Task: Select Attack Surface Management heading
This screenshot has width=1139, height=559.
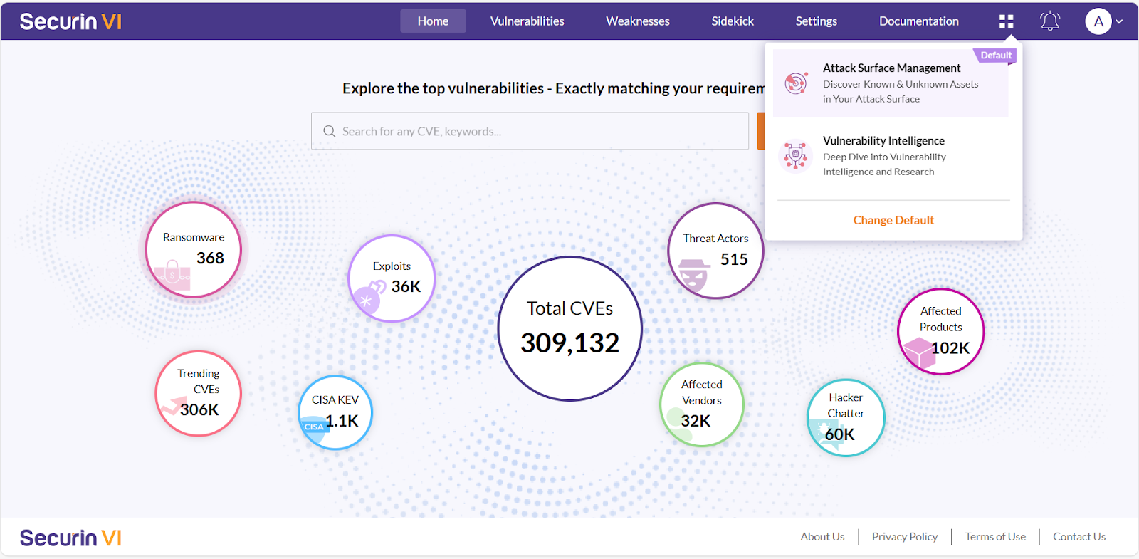Action: 891,68
